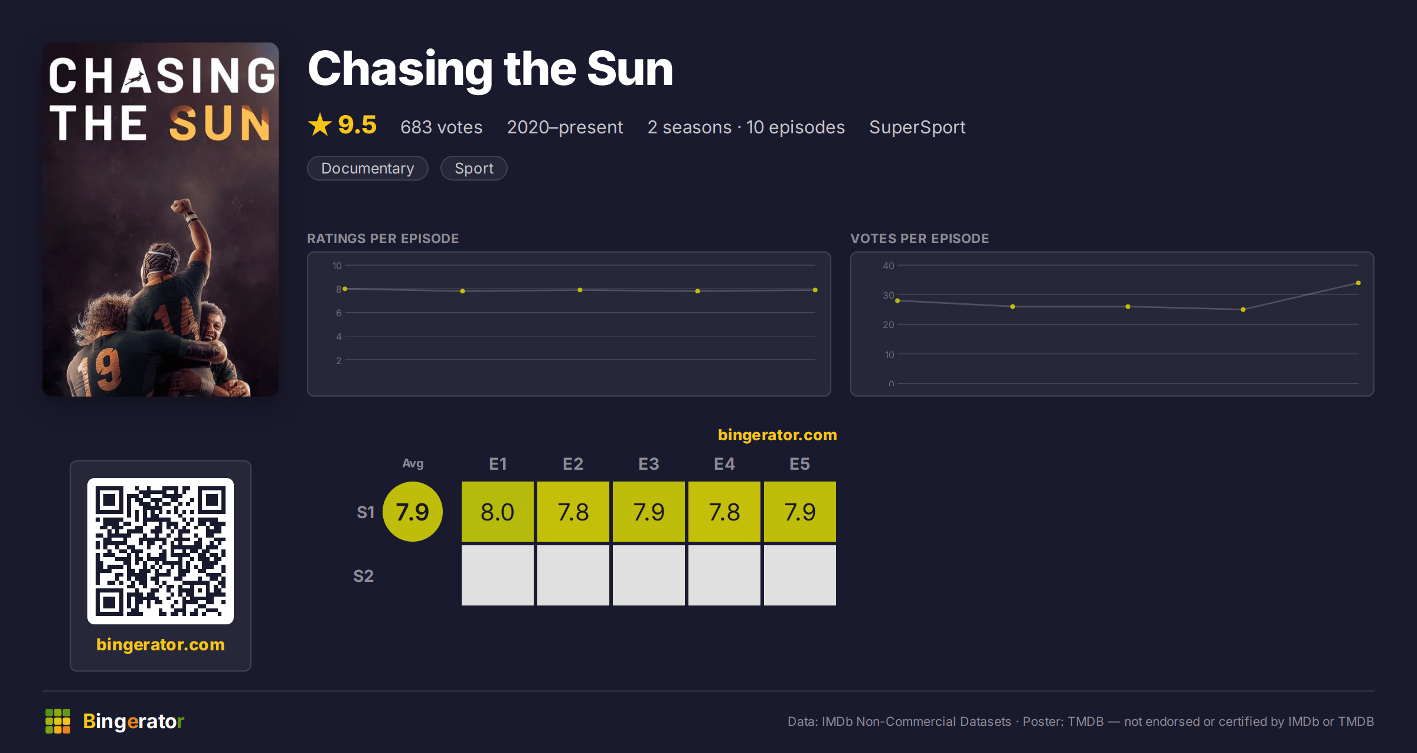This screenshot has width=1417, height=753.
Task: Click the S1 E2 rating cell 7.8
Action: coord(573,512)
